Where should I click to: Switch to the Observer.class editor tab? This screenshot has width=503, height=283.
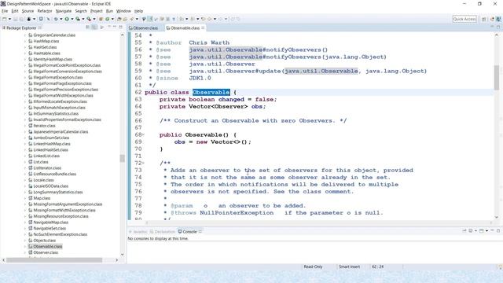tap(143, 28)
